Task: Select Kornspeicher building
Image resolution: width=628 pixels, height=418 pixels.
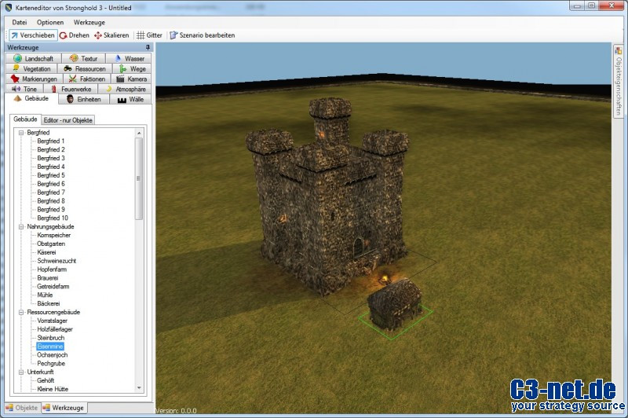Action: pos(53,235)
